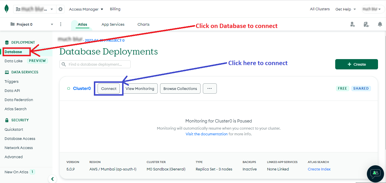
Task: Open Network Access in the sidebar
Action: tap(19, 148)
